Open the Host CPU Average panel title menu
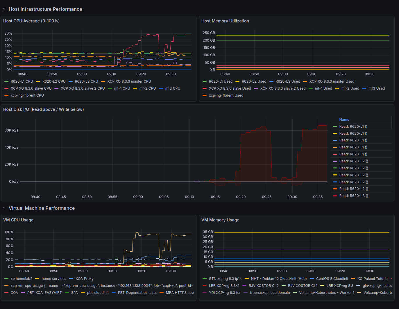Viewport: 399px width, 309px height. pos(31,21)
